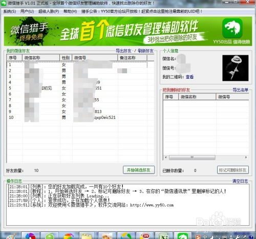The image size is (256, 239).
Task: Click the Sogou input S tray icon
Action: click(x=198, y=237)
